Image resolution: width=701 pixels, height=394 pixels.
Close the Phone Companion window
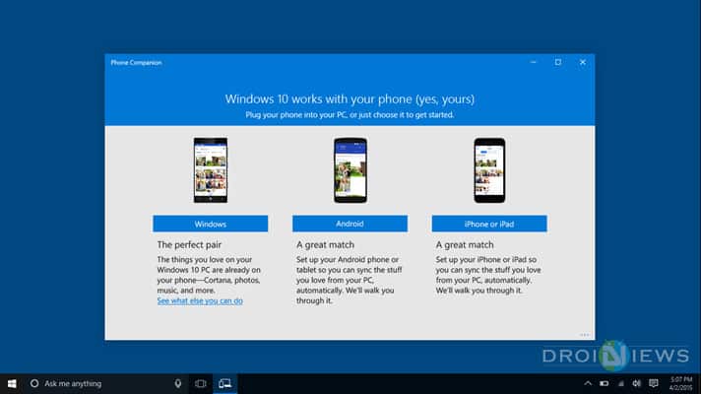pos(583,62)
